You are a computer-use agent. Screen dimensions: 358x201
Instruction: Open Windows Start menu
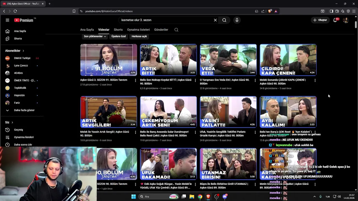tap(133, 197)
